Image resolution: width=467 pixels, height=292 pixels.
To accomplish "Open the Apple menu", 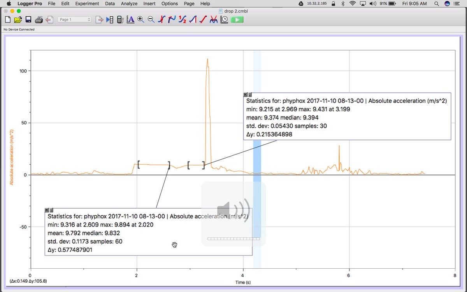I will click(9, 4).
